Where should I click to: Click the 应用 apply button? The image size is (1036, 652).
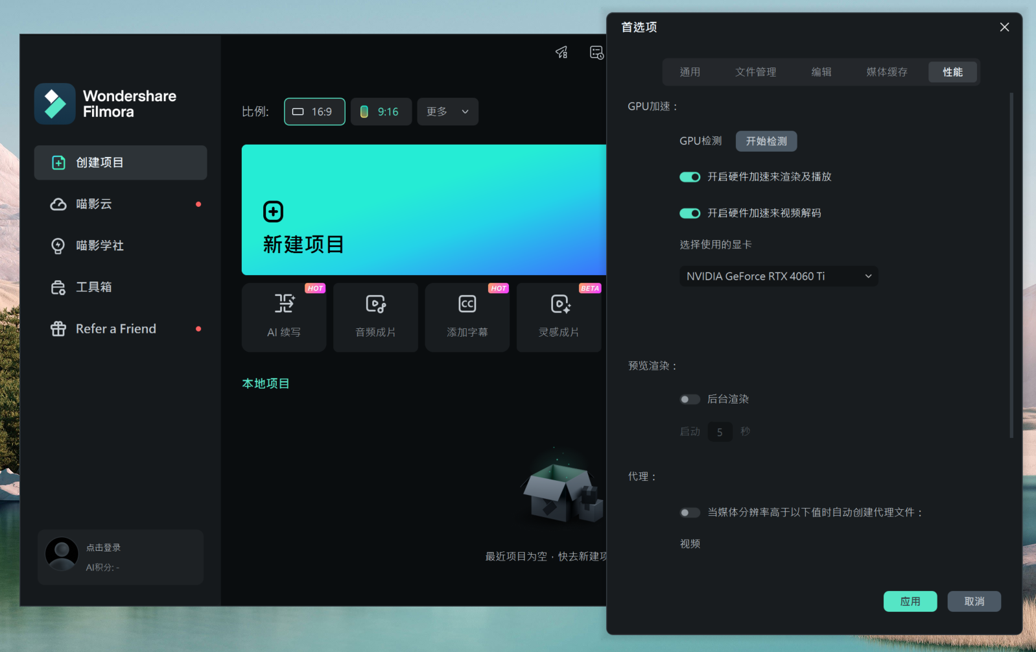click(910, 601)
